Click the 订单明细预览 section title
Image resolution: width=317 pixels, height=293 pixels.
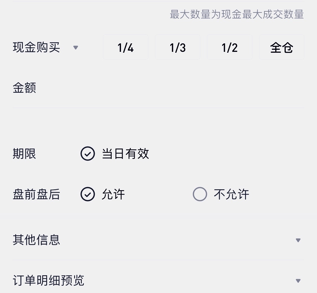click(48, 281)
